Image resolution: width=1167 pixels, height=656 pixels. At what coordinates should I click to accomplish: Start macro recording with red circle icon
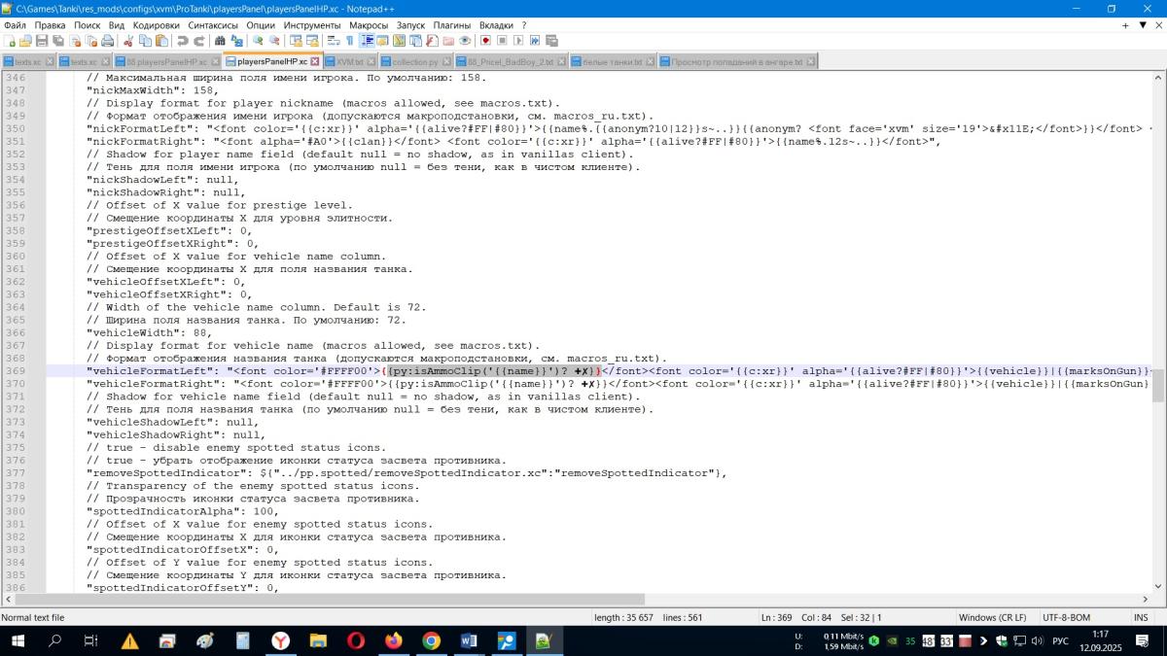pos(485,41)
